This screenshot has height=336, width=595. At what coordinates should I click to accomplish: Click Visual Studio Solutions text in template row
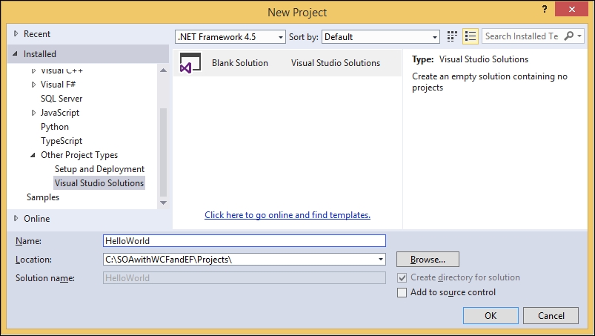coord(336,63)
